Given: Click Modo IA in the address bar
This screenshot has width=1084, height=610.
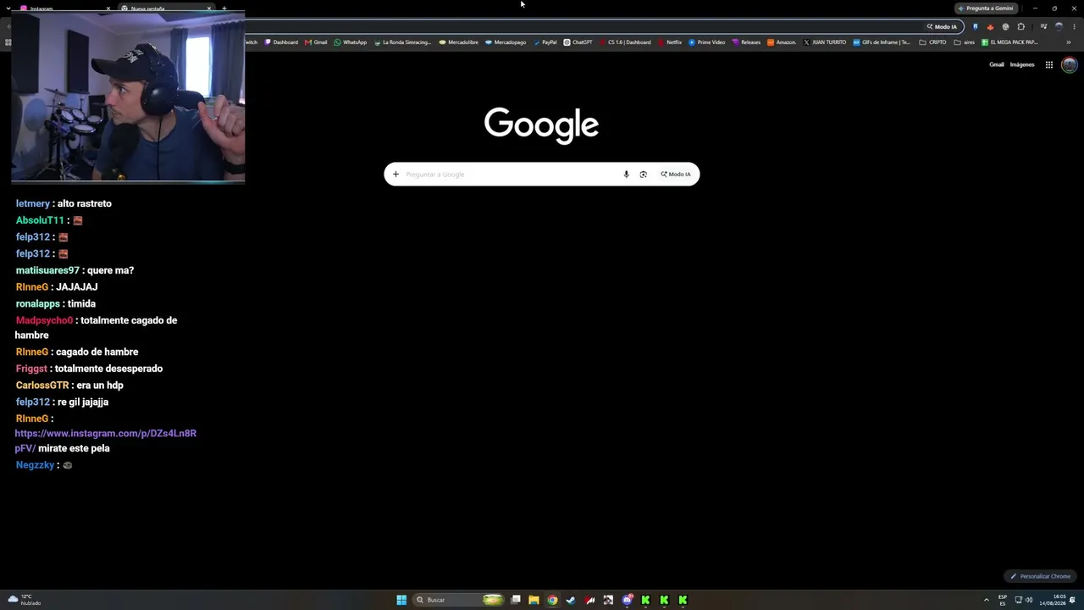Looking at the screenshot, I should click(942, 26).
